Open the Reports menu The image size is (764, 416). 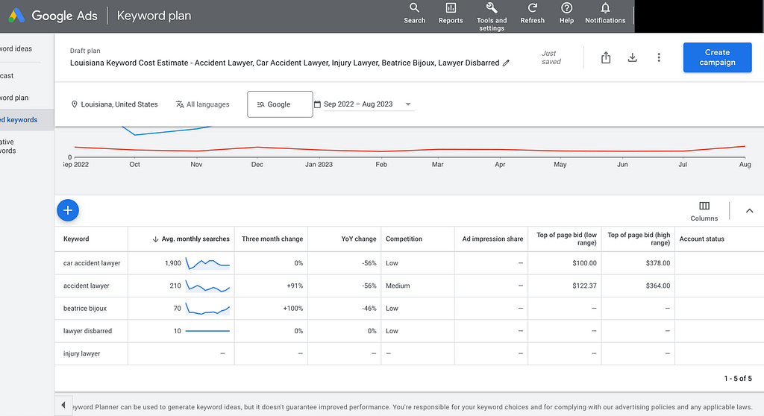[x=451, y=13]
